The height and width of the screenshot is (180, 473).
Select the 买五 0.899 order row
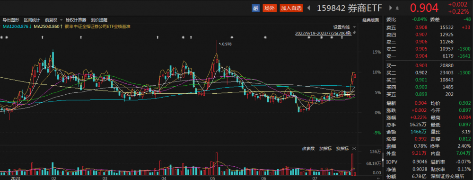pyautogui.click(x=429, y=95)
